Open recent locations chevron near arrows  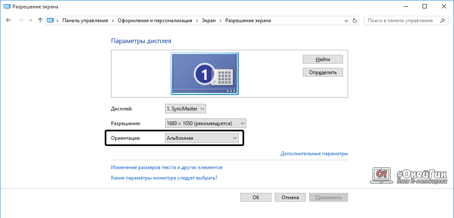[31, 21]
